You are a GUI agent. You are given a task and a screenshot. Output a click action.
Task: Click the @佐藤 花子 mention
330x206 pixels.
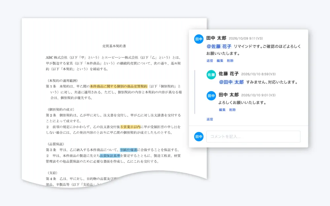click(219, 46)
